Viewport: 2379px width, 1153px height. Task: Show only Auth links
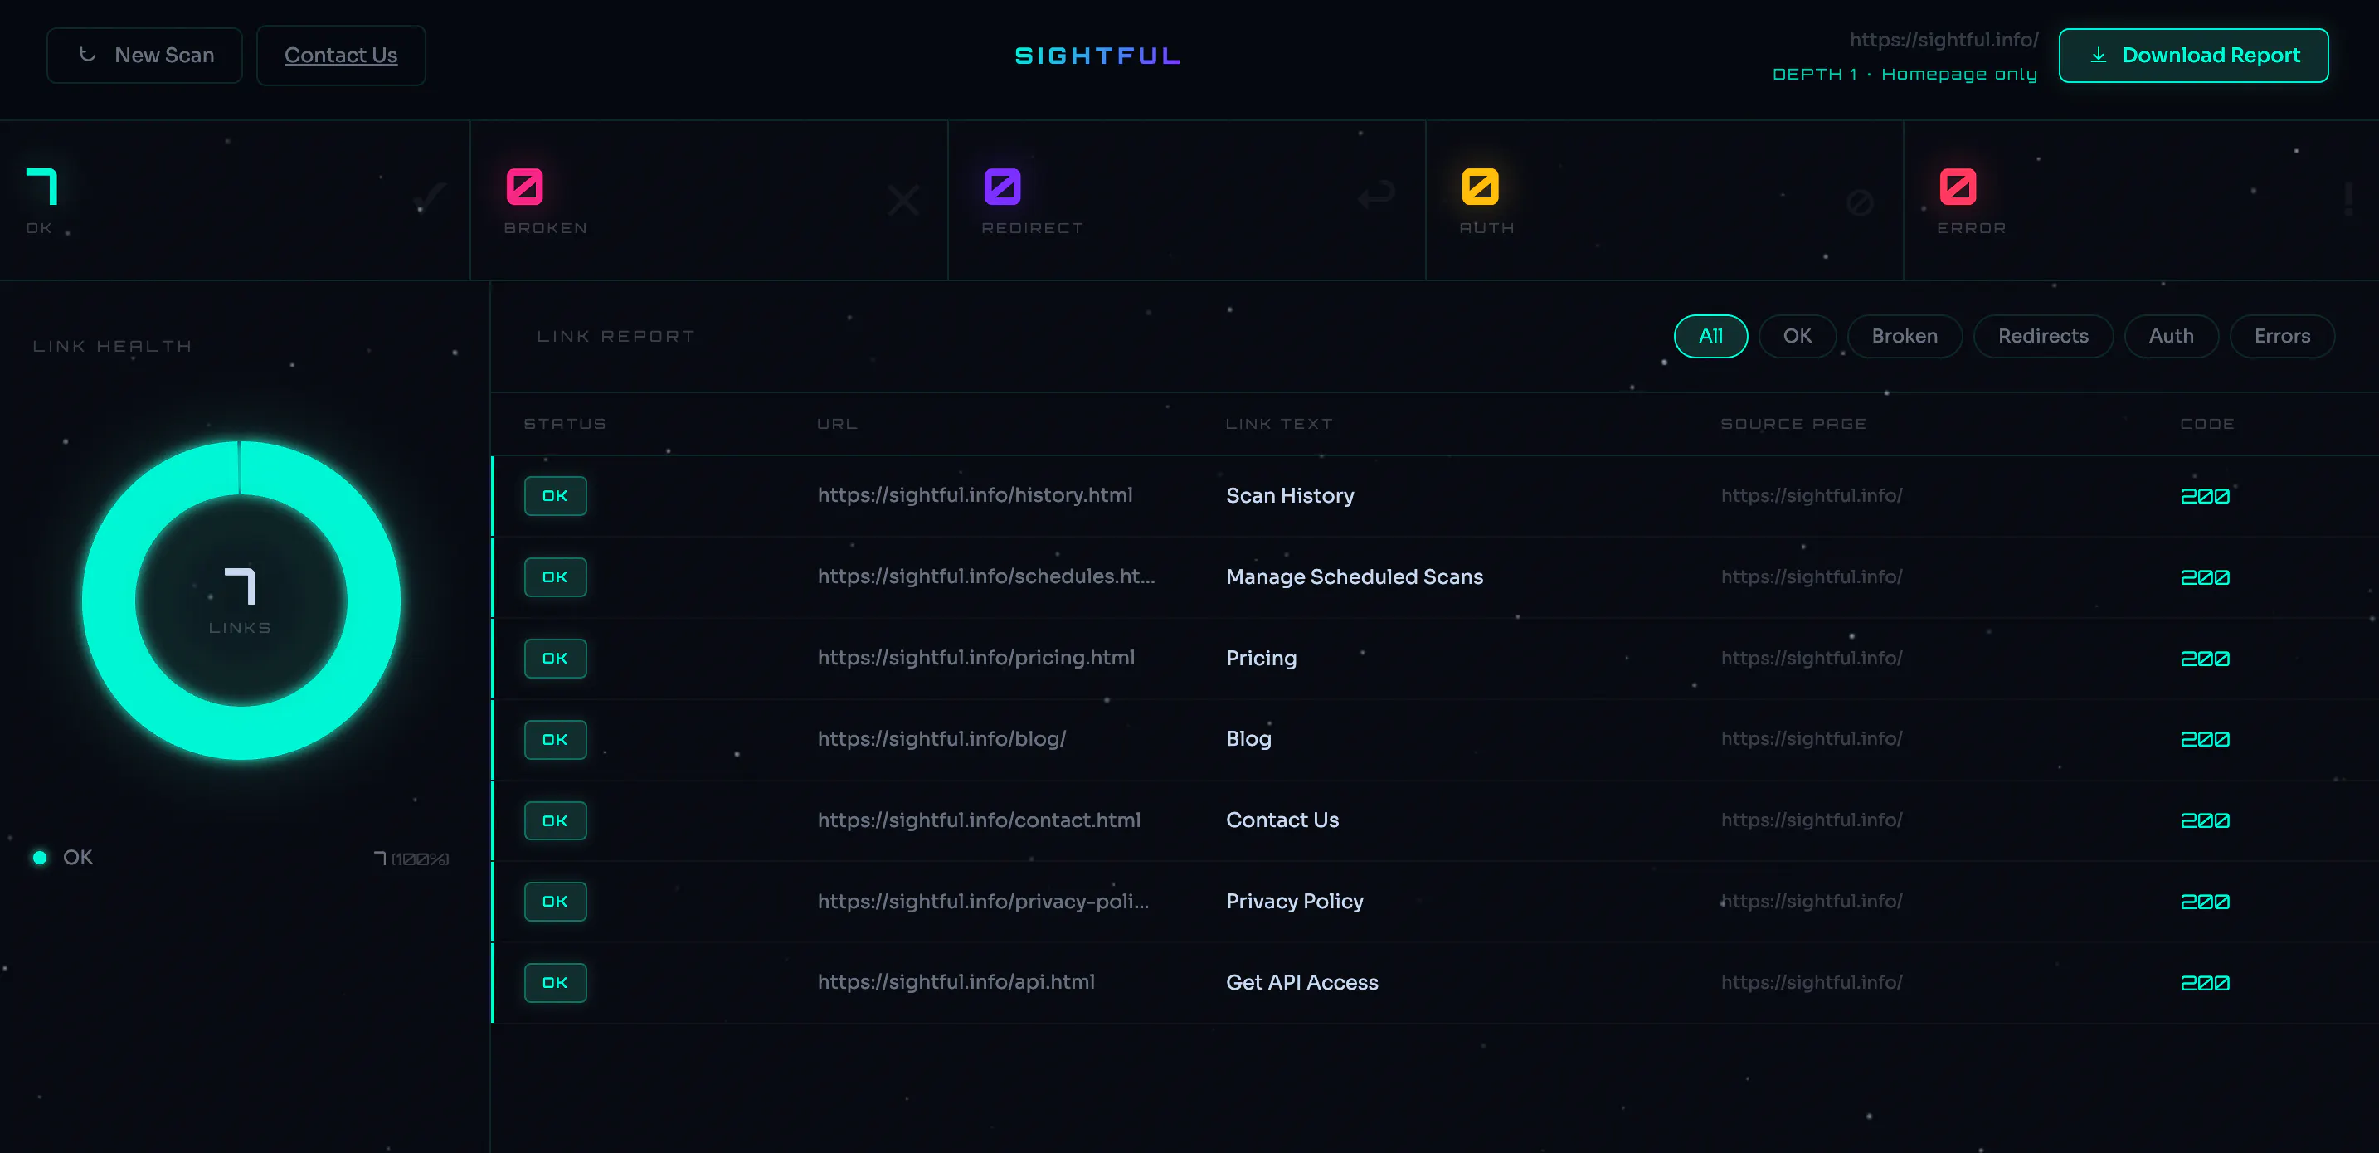tap(2170, 336)
